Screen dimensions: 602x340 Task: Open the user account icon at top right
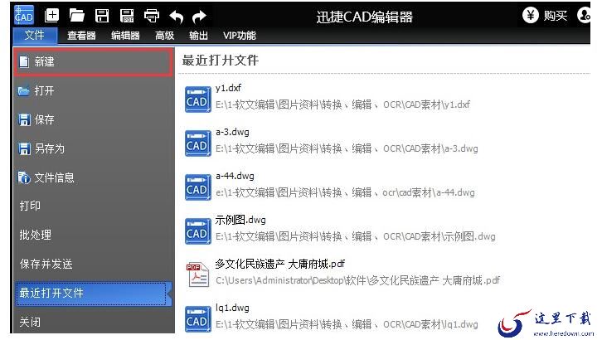pyautogui.click(x=584, y=15)
